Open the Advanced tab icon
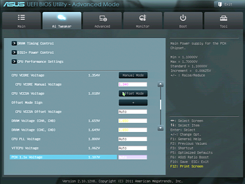 [x=103, y=18]
